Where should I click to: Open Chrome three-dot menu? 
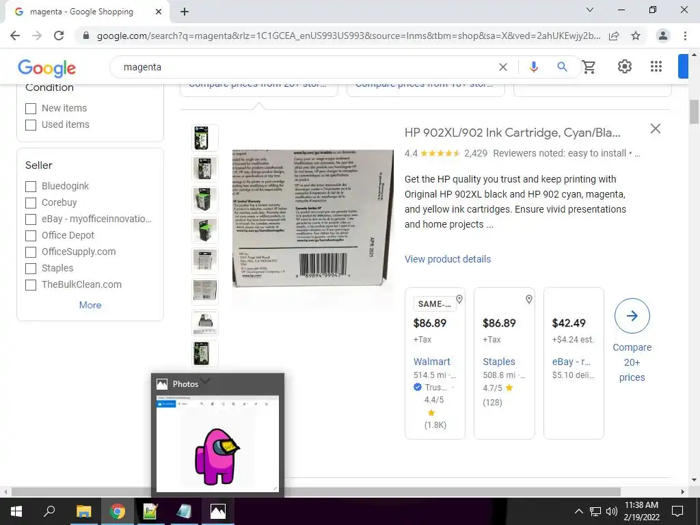685,36
